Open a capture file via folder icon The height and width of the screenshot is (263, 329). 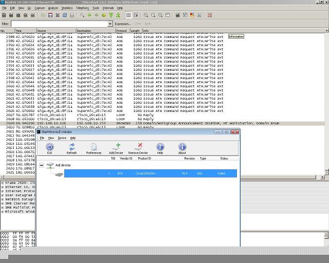coord(43,15)
